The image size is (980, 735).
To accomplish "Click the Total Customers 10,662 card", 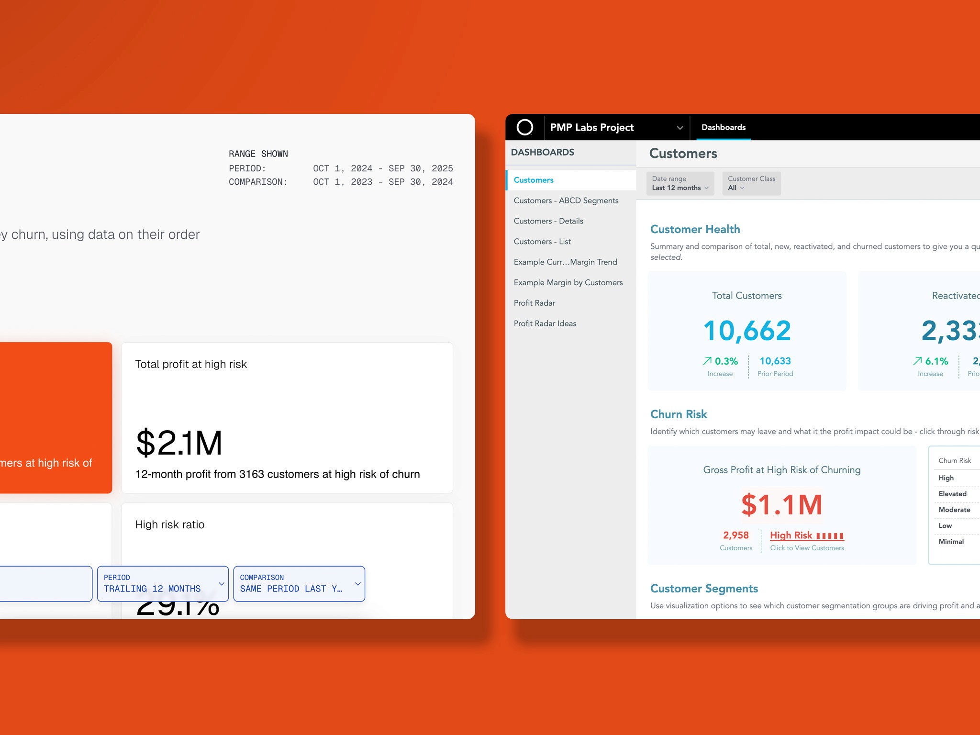I will (x=746, y=331).
